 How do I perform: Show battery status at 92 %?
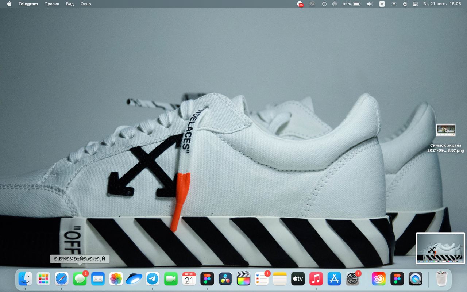[x=352, y=4]
